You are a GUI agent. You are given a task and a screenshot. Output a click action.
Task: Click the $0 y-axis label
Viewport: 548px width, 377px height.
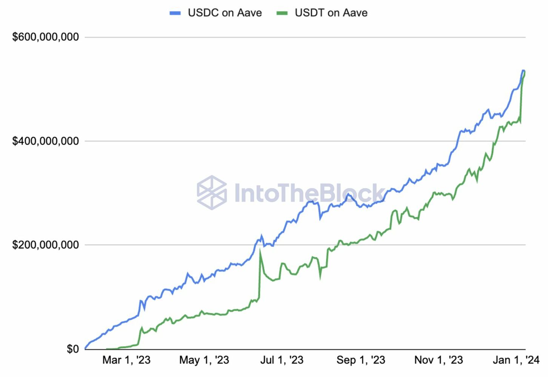click(73, 349)
